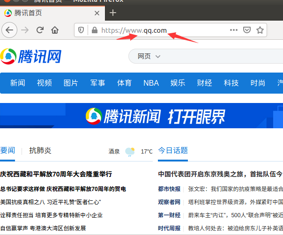Open the 娱乐 navigation item
This screenshot has height=235, width=283.
coord(178,83)
